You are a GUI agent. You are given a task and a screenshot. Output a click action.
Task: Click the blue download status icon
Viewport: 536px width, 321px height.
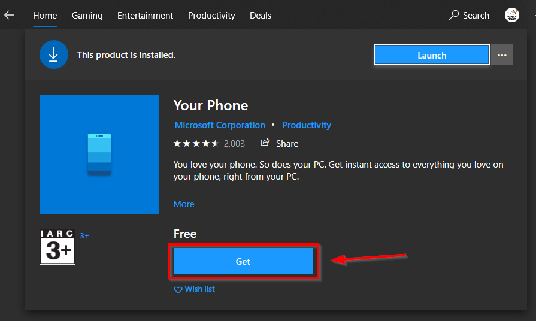pos(54,54)
